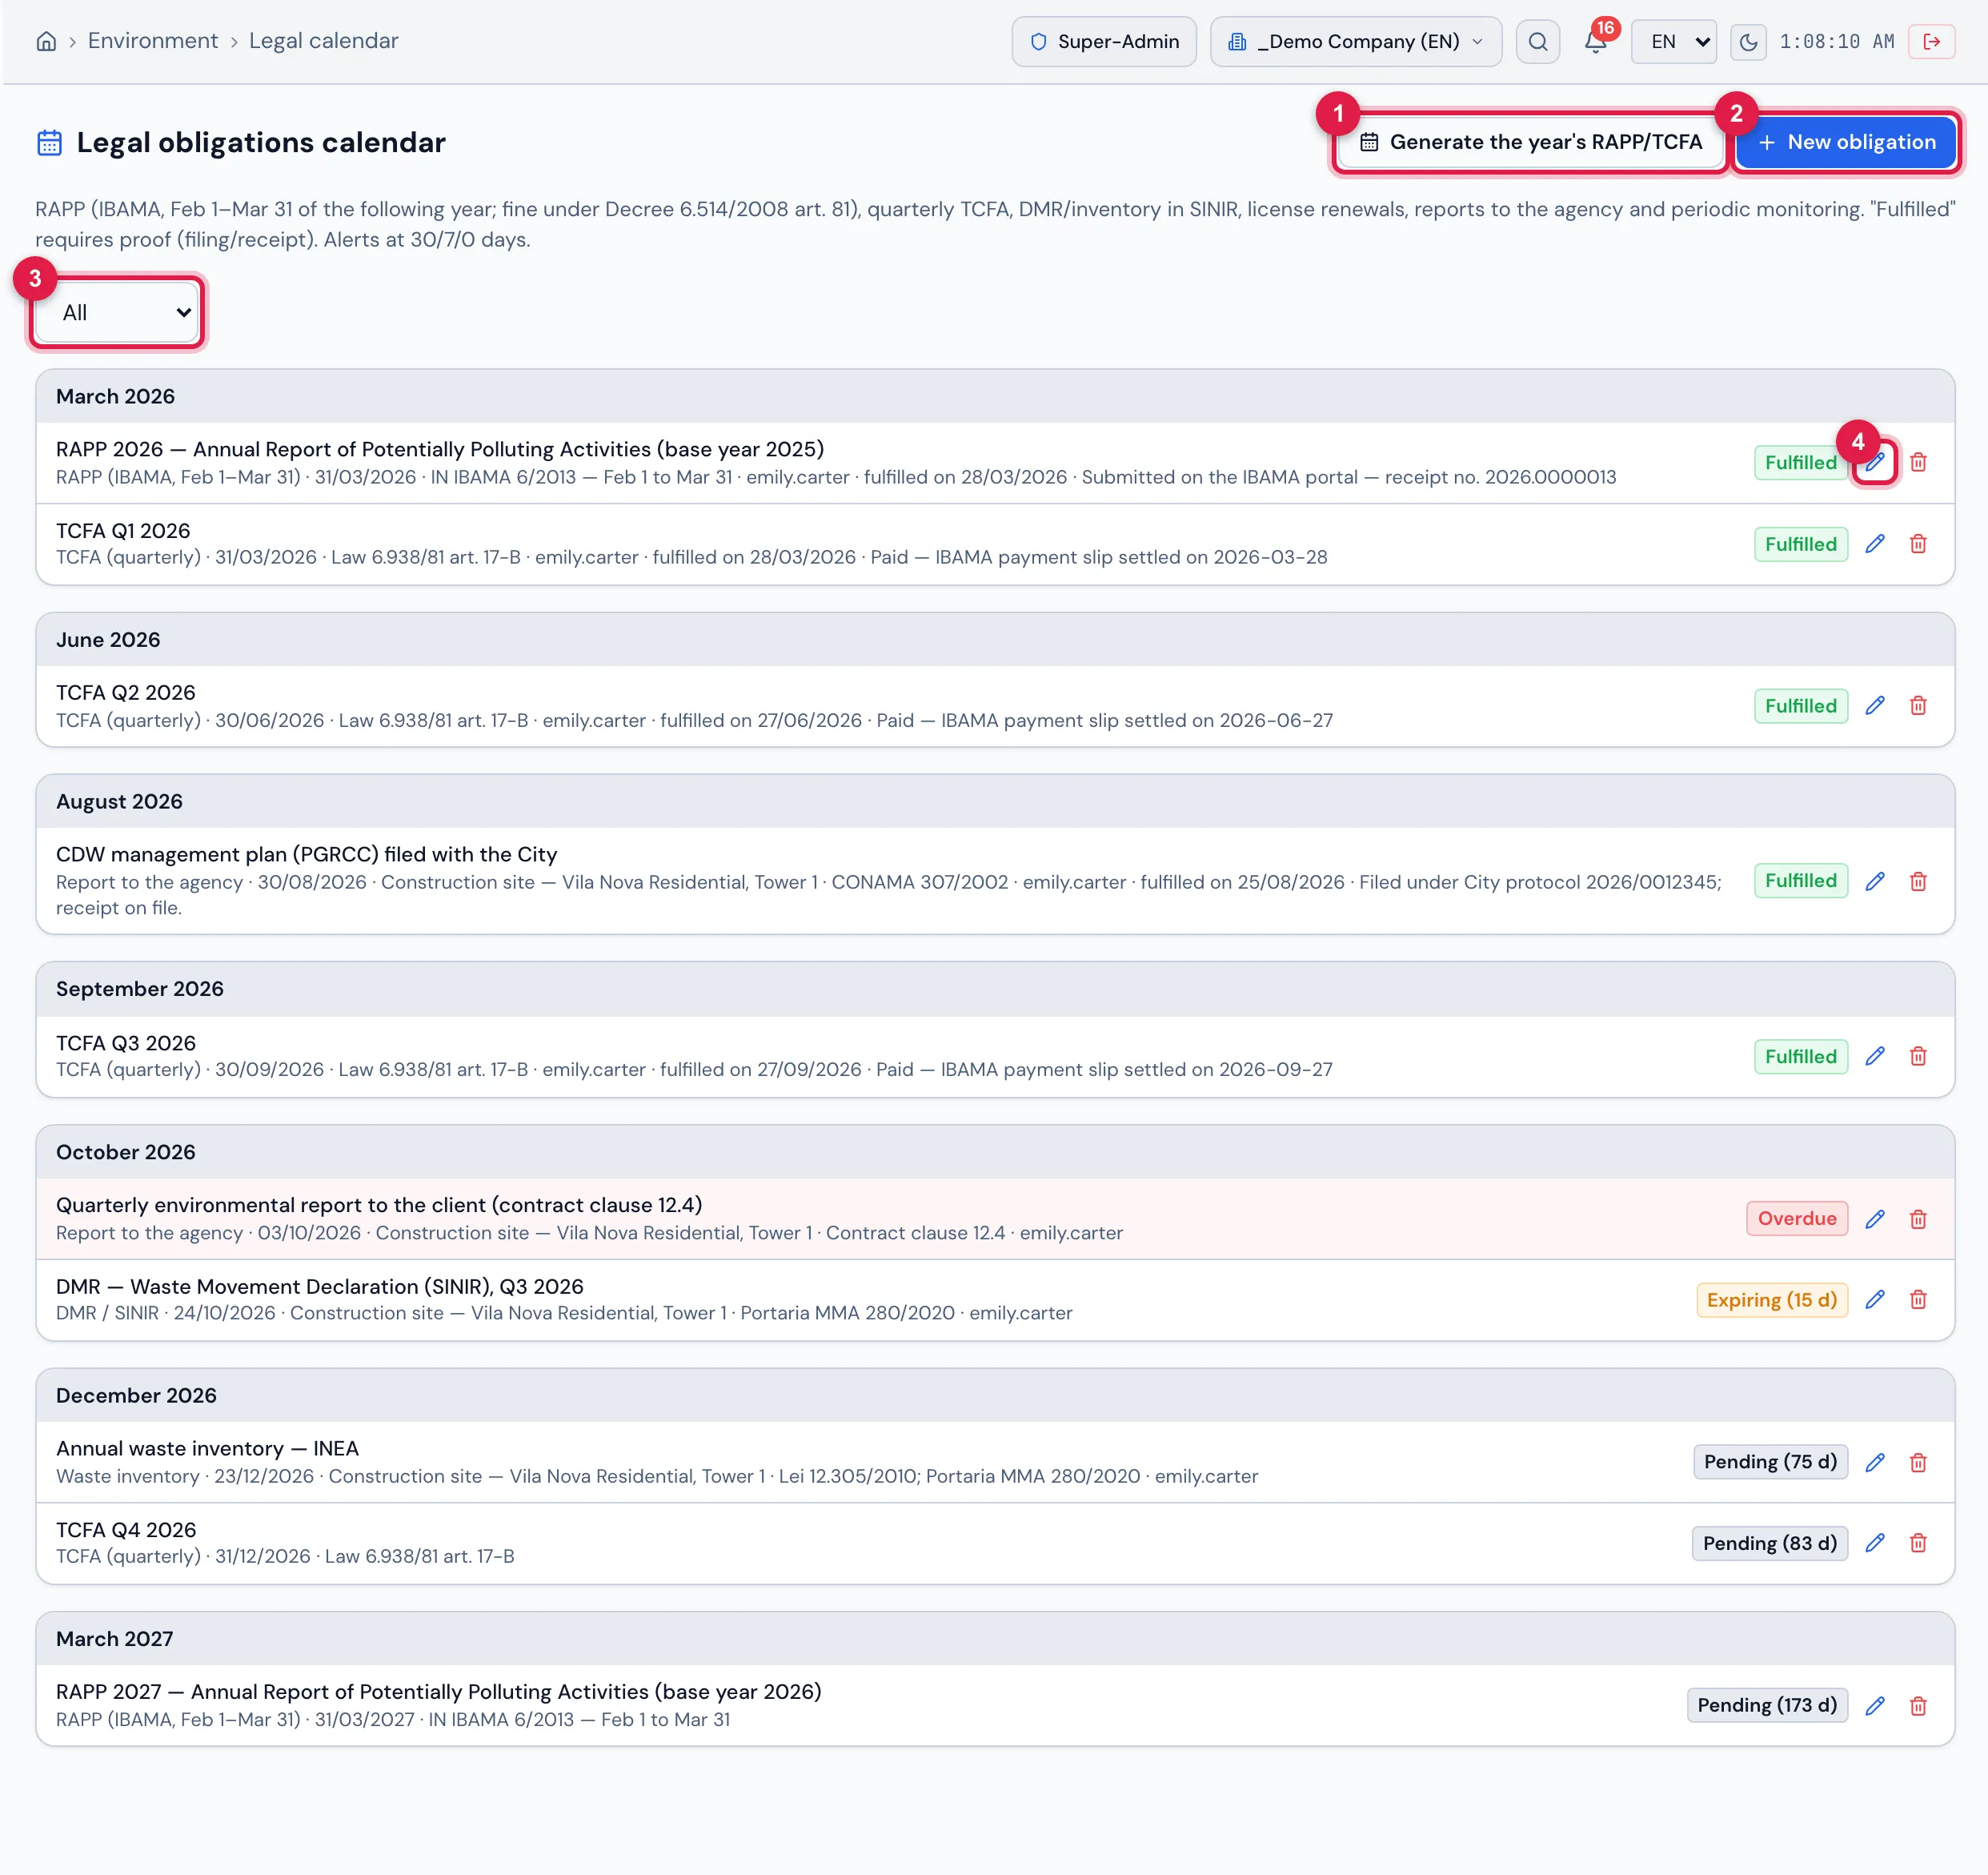The image size is (1988, 1875).
Task: Edit the TCFA Q3 2026 entry
Action: (x=1875, y=1057)
